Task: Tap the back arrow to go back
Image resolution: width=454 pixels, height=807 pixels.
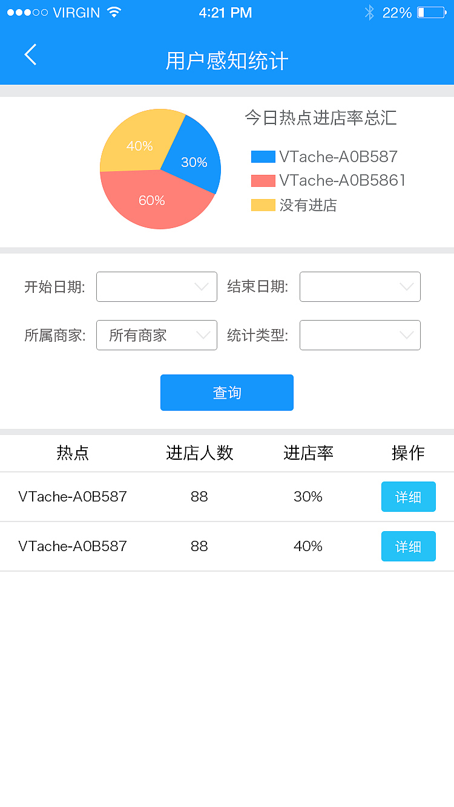Action: click(x=30, y=54)
